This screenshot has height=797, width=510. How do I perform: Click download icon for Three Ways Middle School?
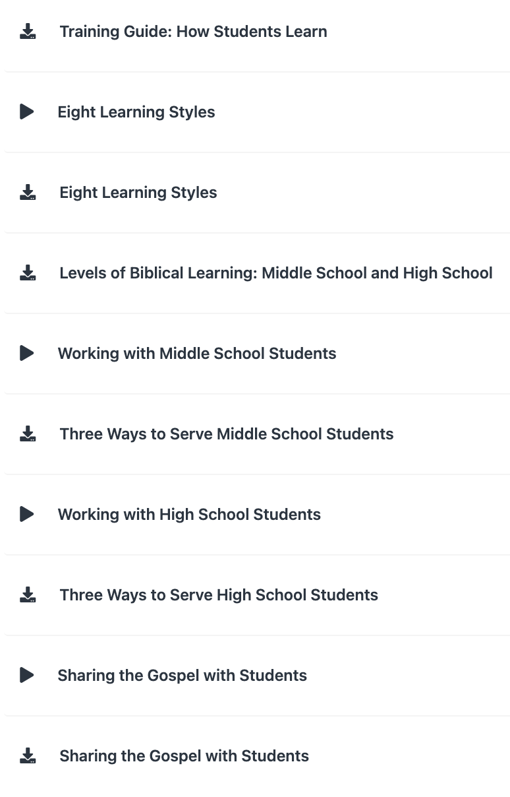click(28, 434)
